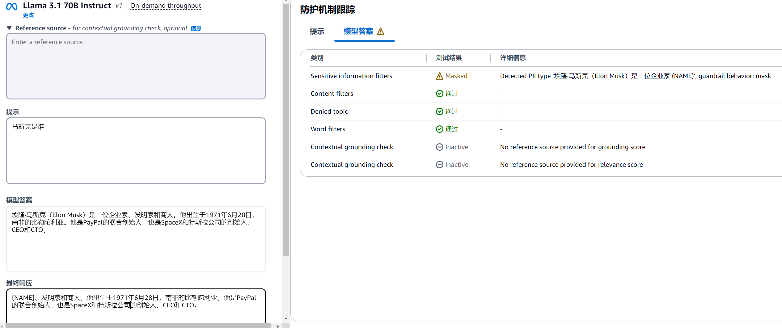This screenshot has height=328, width=782.
Task: Click the green check icon for Denied topic
Action: pos(439,111)
